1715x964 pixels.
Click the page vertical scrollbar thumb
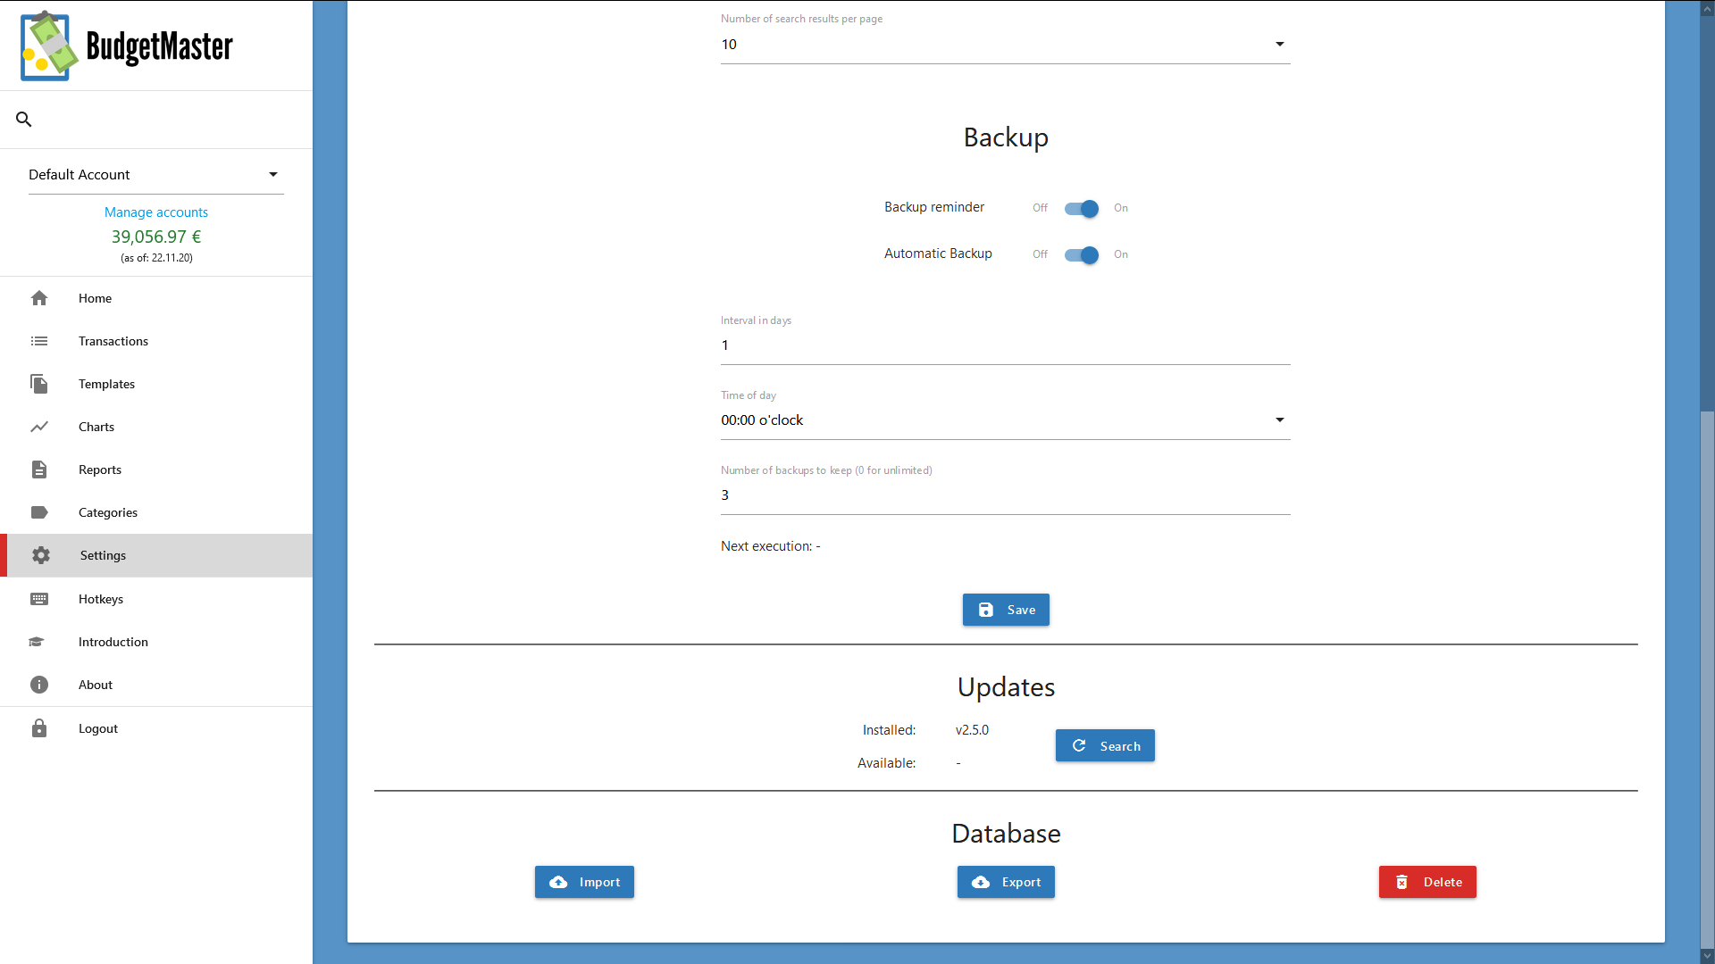point(1707,678)
